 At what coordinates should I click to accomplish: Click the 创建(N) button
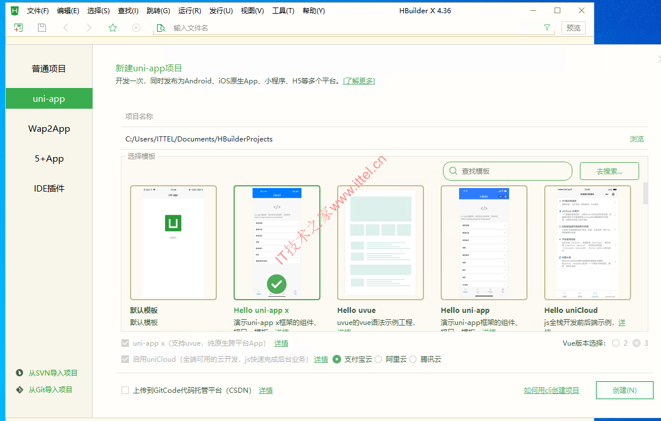(x=624, y=391)
